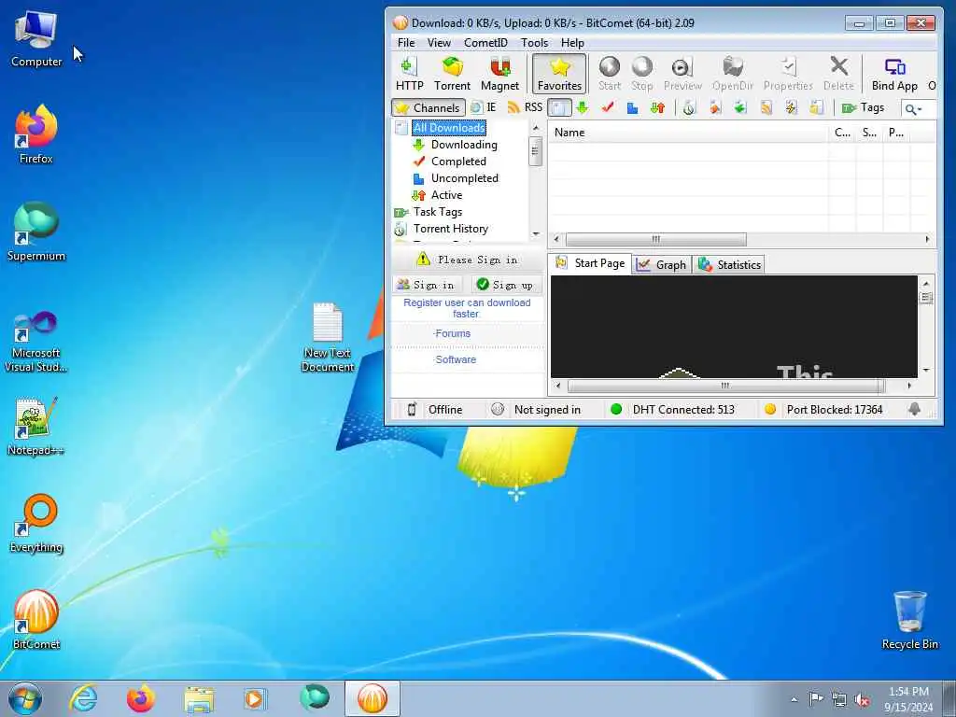Click the tree panel scroll-down arrow
Image resolution: width=956 pixels, height=717 pixels.
pos(536,234)
